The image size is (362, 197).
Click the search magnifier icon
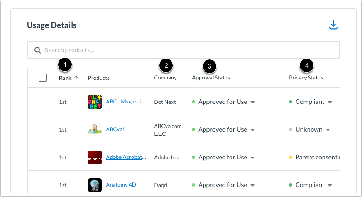[38, 50]
